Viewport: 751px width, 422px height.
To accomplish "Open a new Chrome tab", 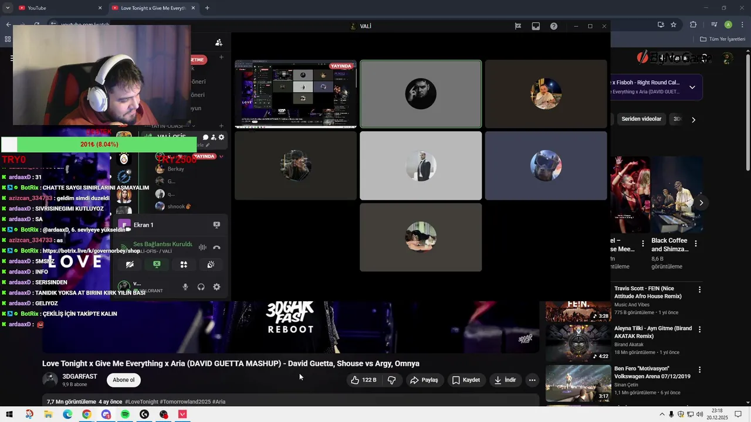I will (207, 8).
